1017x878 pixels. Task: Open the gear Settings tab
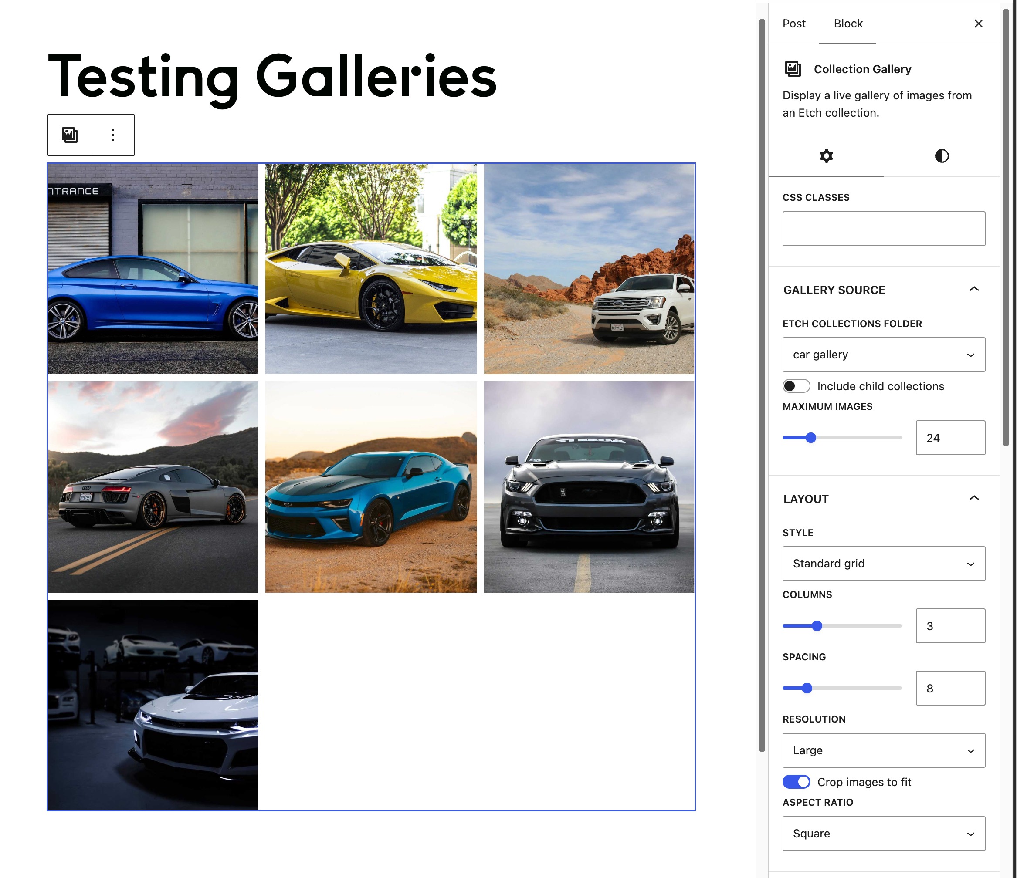point(826,156)
